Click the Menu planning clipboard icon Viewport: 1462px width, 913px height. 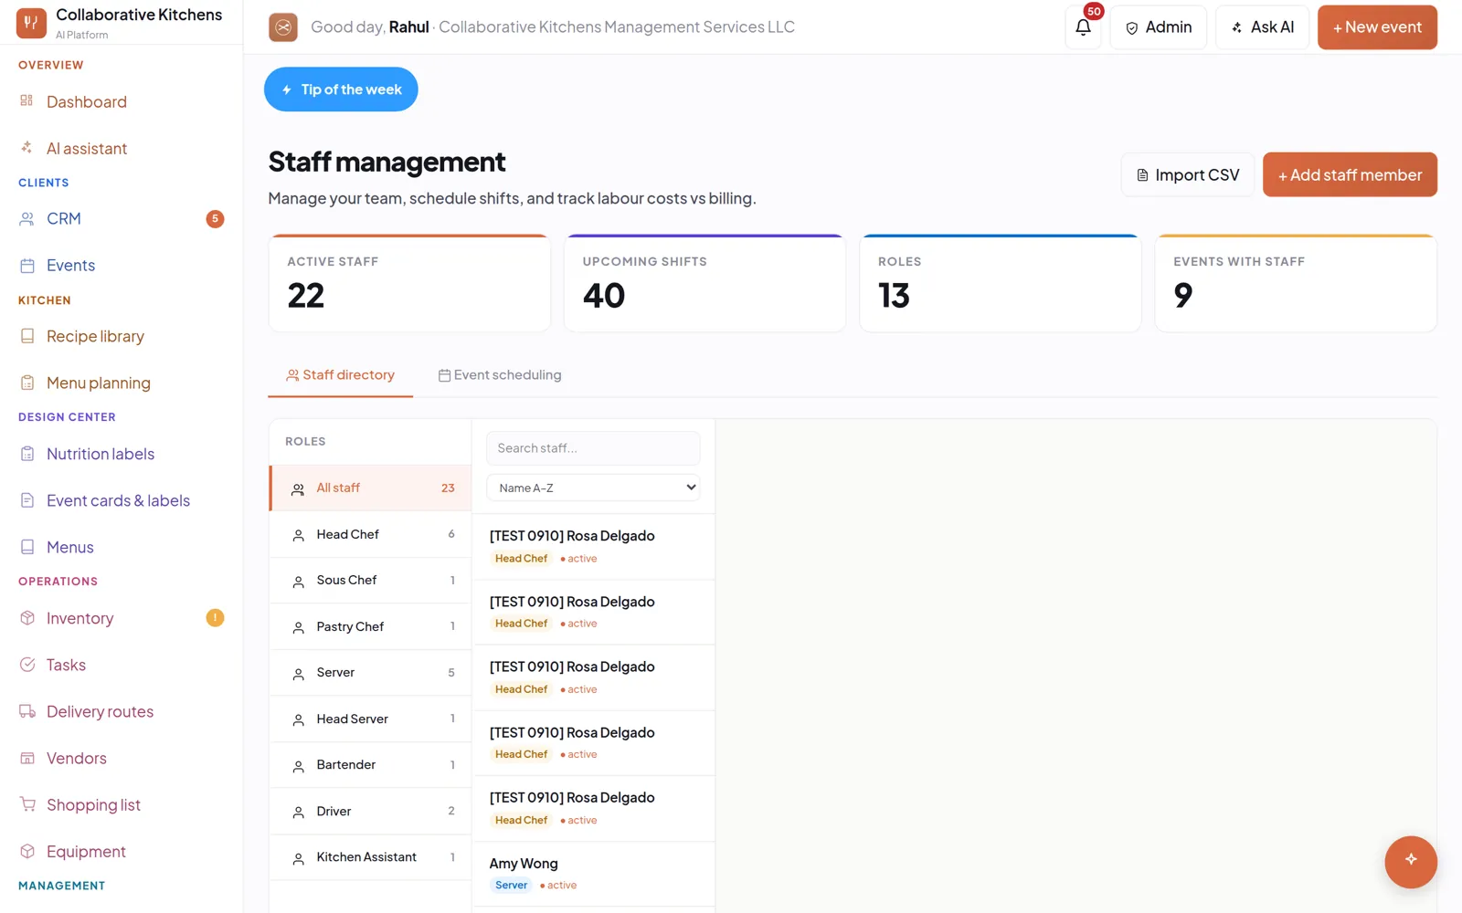[27, 383]
